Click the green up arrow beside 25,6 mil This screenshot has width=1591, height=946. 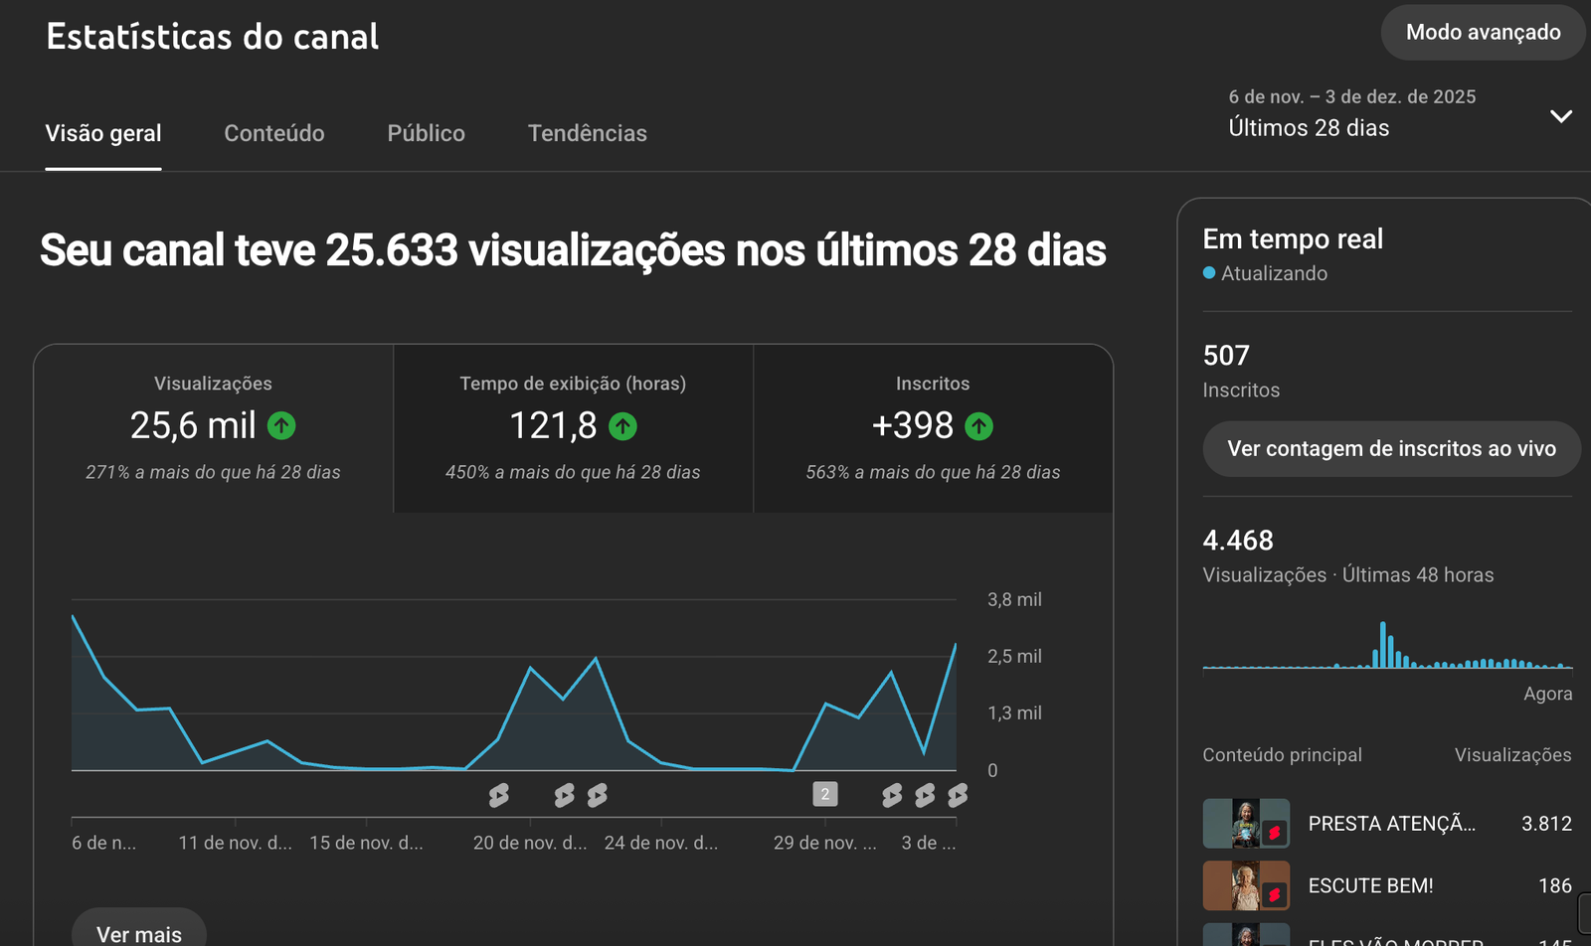click(281, 426)
